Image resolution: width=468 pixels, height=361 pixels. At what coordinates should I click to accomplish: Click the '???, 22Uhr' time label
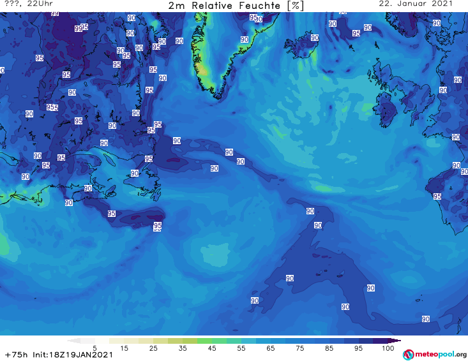(x=29, y=4)
